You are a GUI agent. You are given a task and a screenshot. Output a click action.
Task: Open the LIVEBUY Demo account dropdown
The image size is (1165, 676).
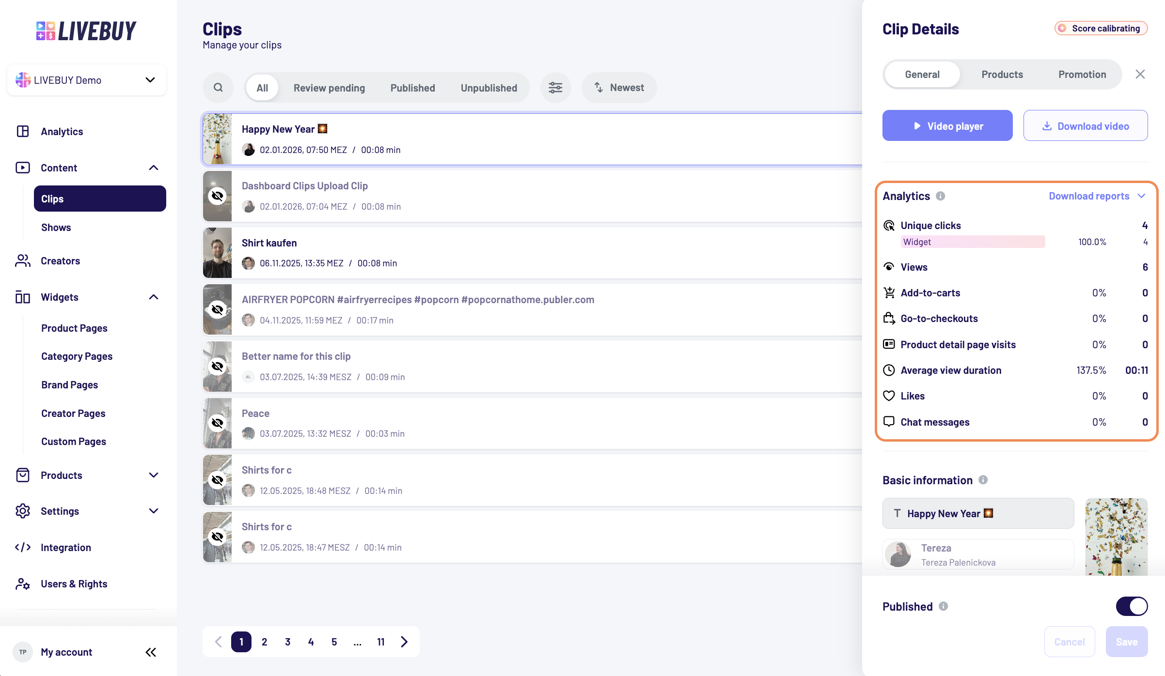tap(87, 80)
